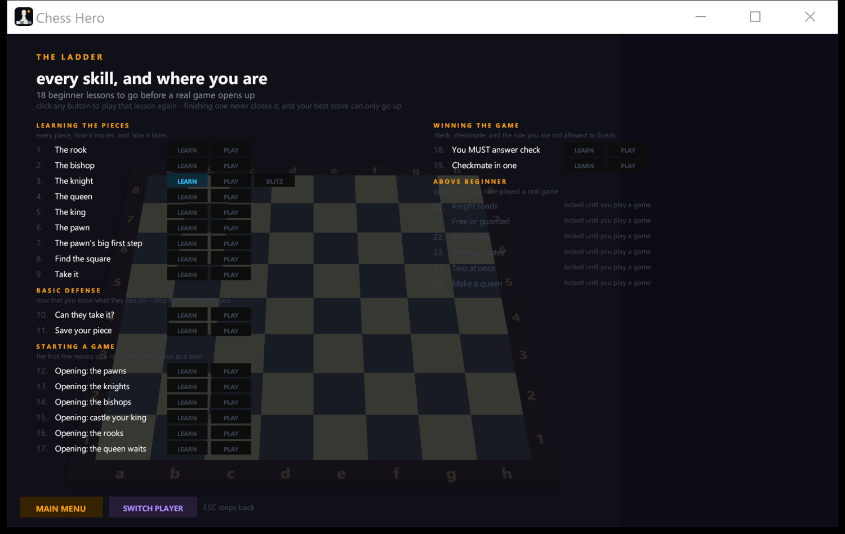Start PLAY for The bishop
Viewport: 845px width, 534px height.
point(231,166)
